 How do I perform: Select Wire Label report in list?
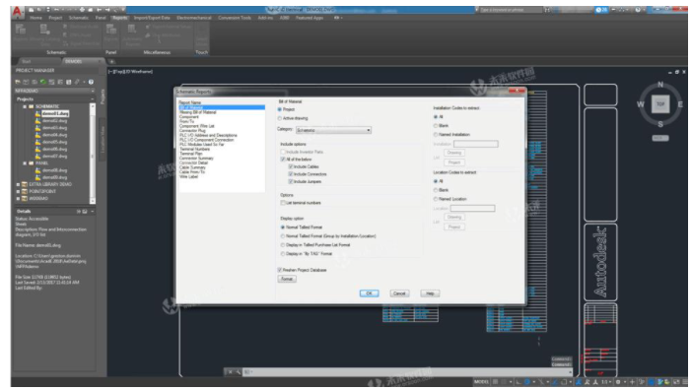tap(188, 176)
